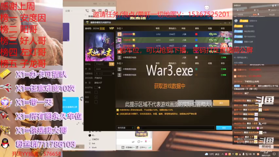Viewport: 279px width, 157px height.
Task: Click the voice call icon in QQ window
Action: click(x=87, y=11)
